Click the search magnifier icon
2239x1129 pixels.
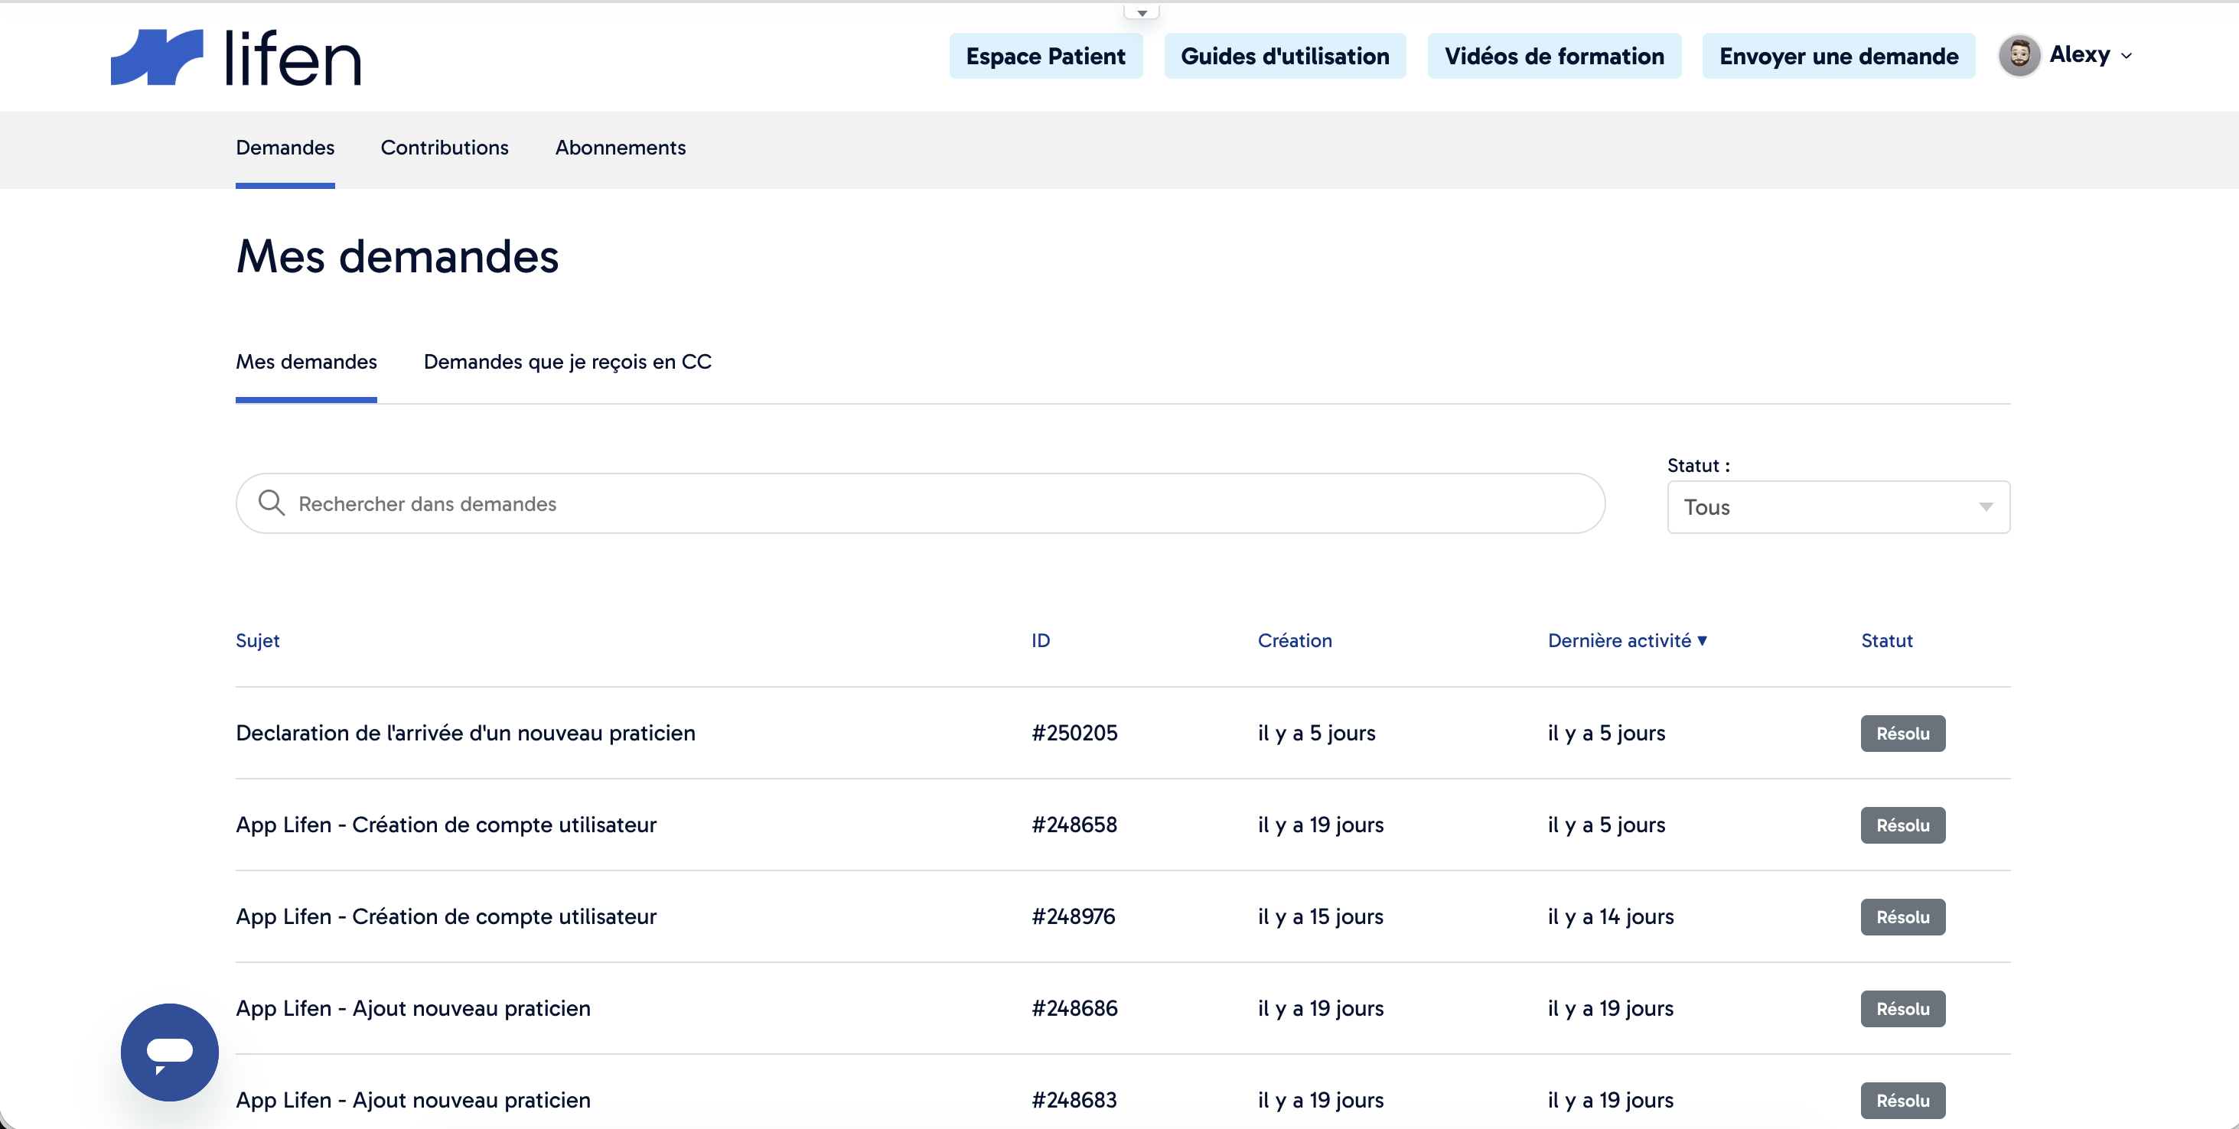pos(271,503)
